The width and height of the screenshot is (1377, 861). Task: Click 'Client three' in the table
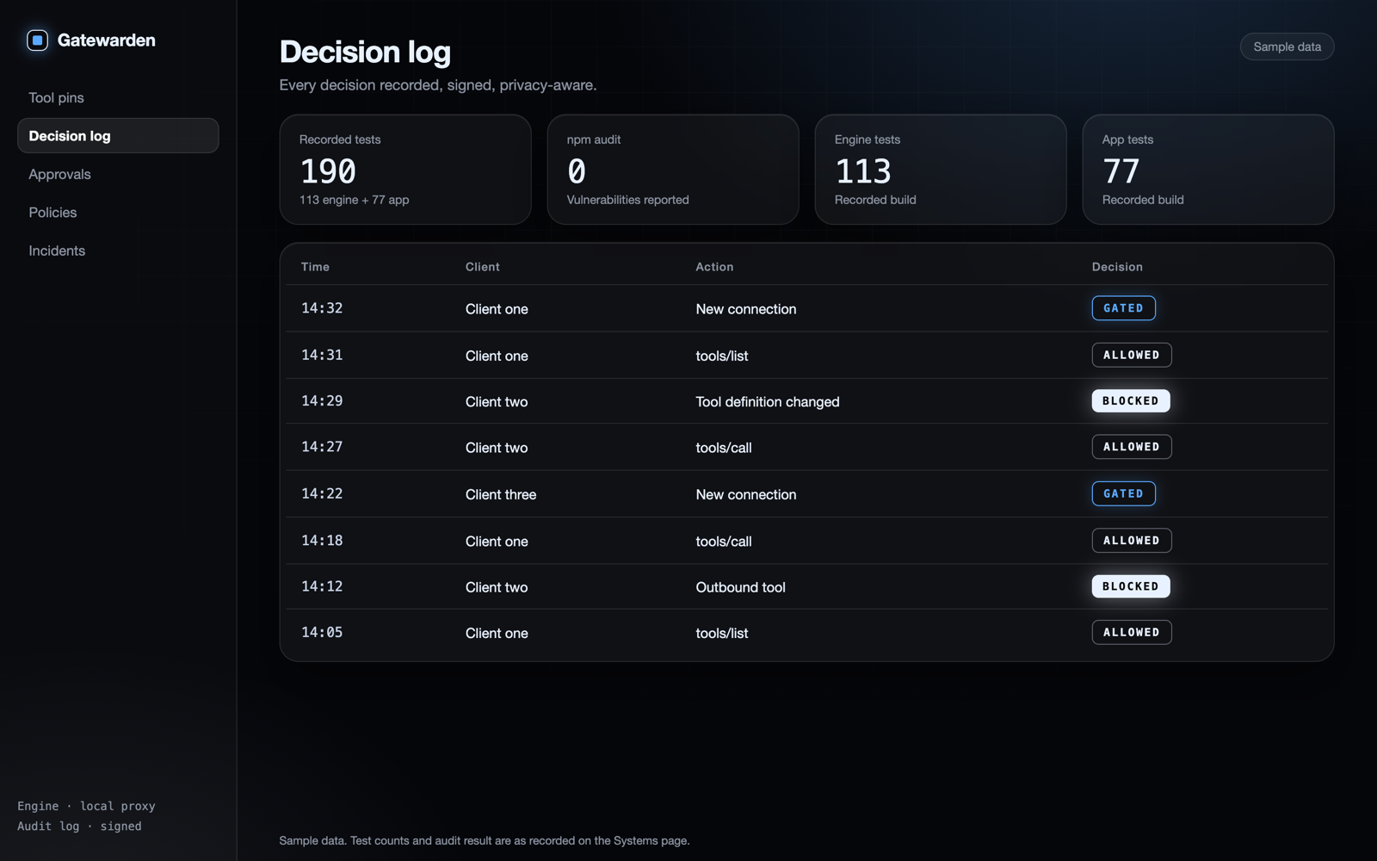[x=501, y=494]
